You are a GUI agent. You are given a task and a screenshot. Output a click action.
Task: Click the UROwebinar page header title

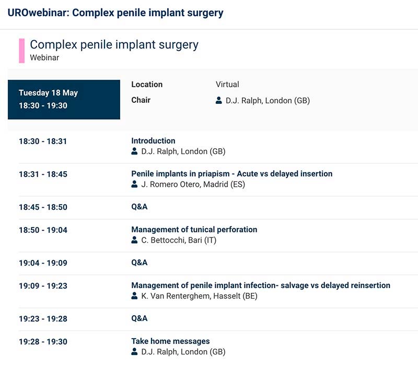[x=115, y=13]
